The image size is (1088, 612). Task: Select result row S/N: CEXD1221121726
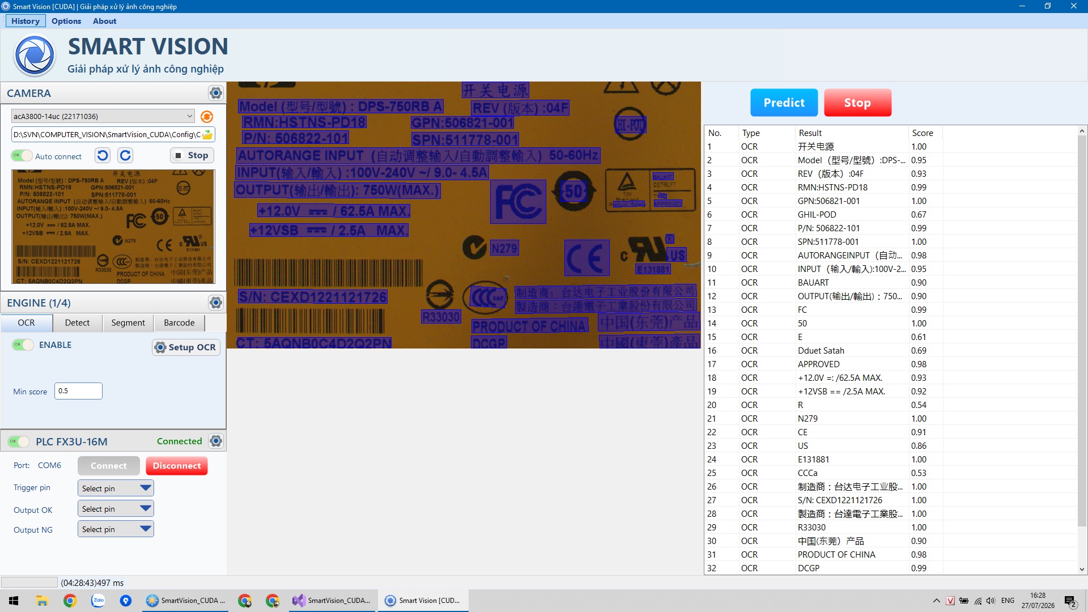point(890,500)
